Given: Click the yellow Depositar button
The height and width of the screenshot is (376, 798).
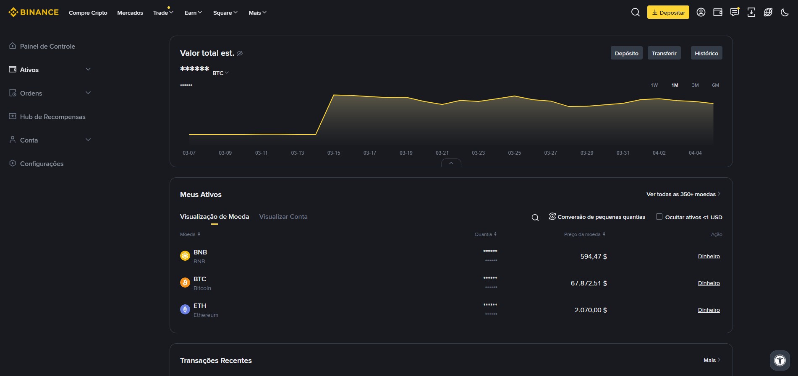Looking at the screenshot, I should click(668, 12).
